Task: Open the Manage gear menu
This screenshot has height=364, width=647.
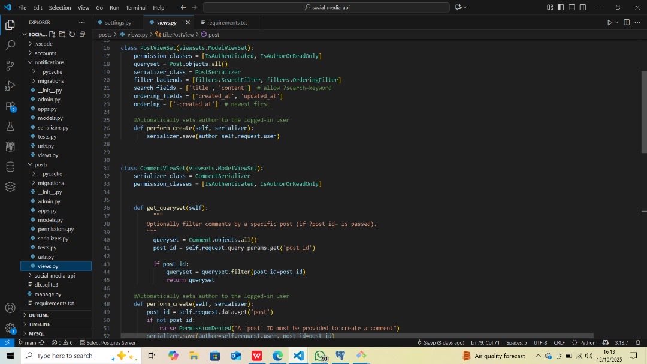Action: click(x=10, y=329)
